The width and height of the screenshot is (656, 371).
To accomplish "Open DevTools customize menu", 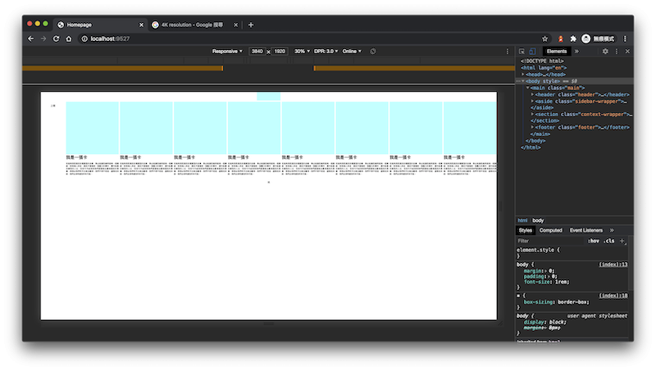I will (617, 51).
